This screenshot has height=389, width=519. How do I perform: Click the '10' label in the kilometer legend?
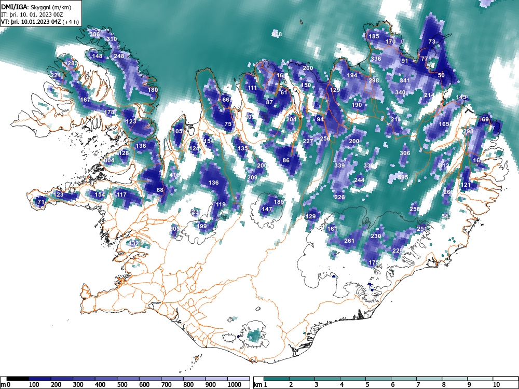point(496,385)
